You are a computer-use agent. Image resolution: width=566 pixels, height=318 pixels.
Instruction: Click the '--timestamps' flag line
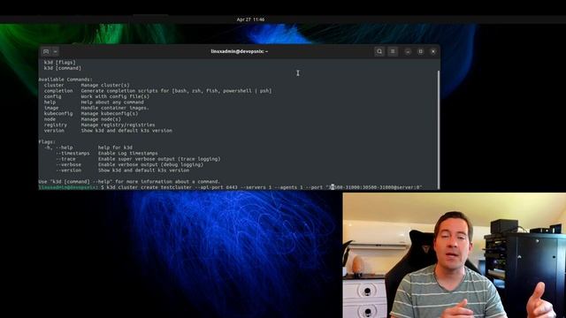coord(106,153)
